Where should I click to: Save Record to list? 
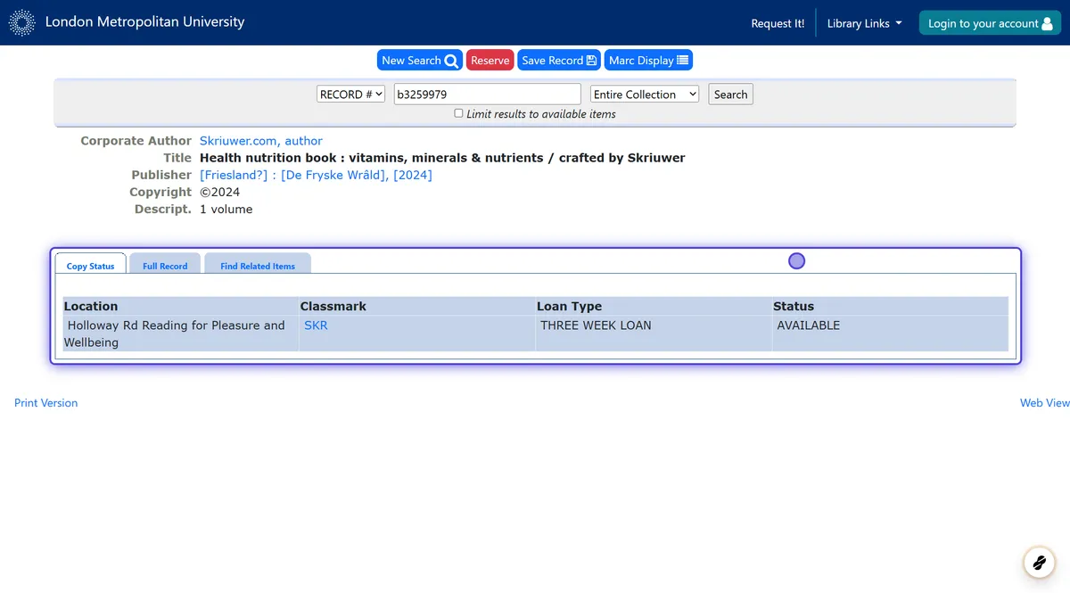coord(559,60)
